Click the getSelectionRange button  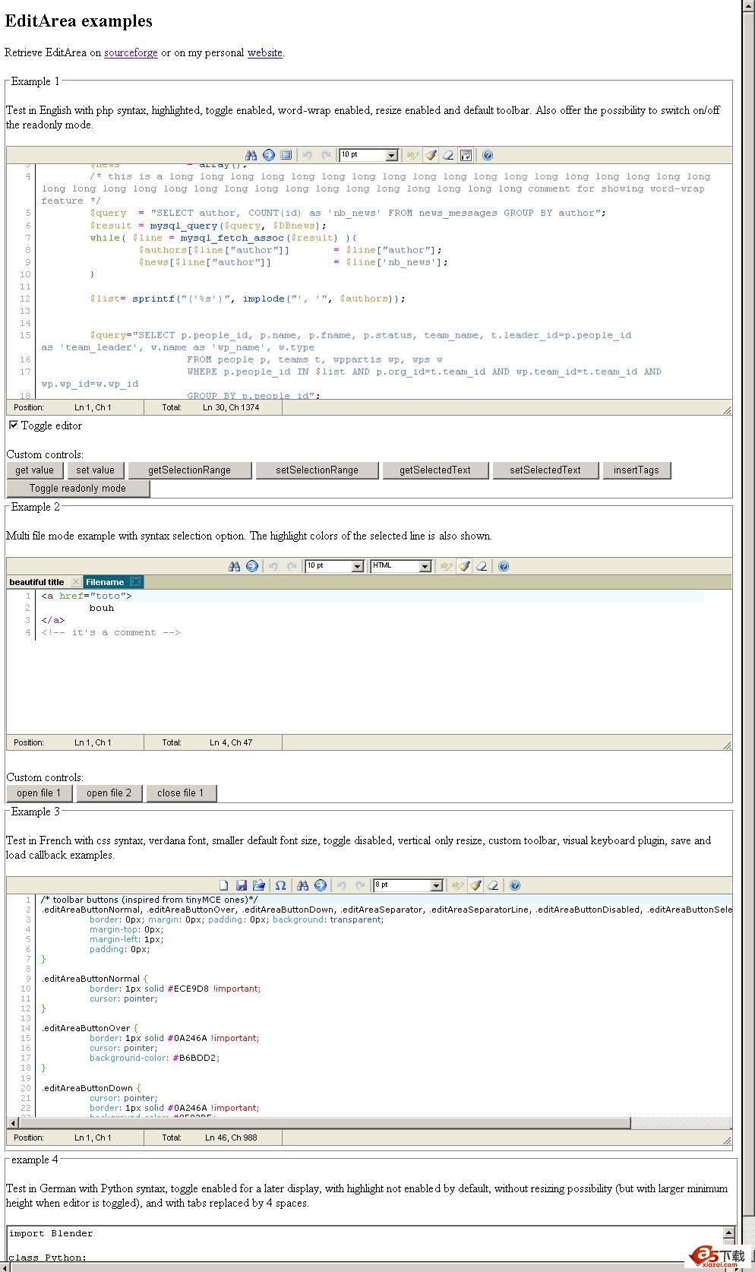(189, 470)
